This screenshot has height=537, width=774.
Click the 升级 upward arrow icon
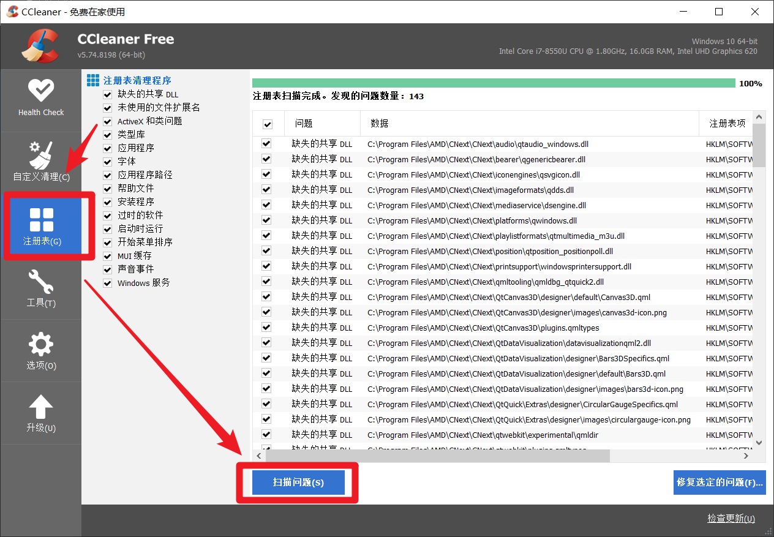[41, 407]
